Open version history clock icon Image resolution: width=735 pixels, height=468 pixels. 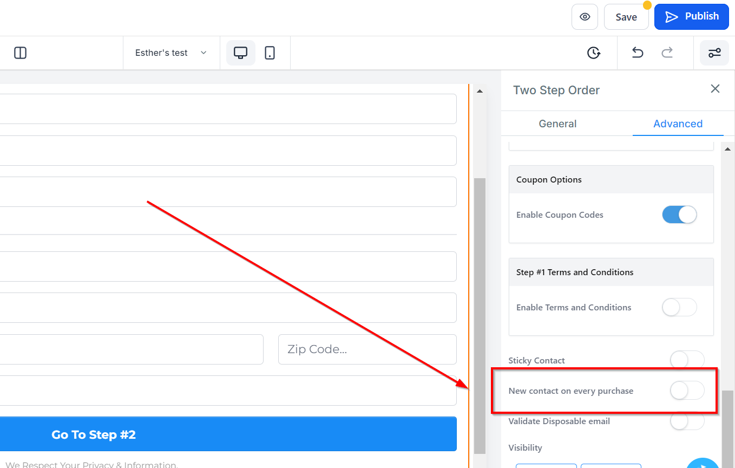[x=594, y=53]
